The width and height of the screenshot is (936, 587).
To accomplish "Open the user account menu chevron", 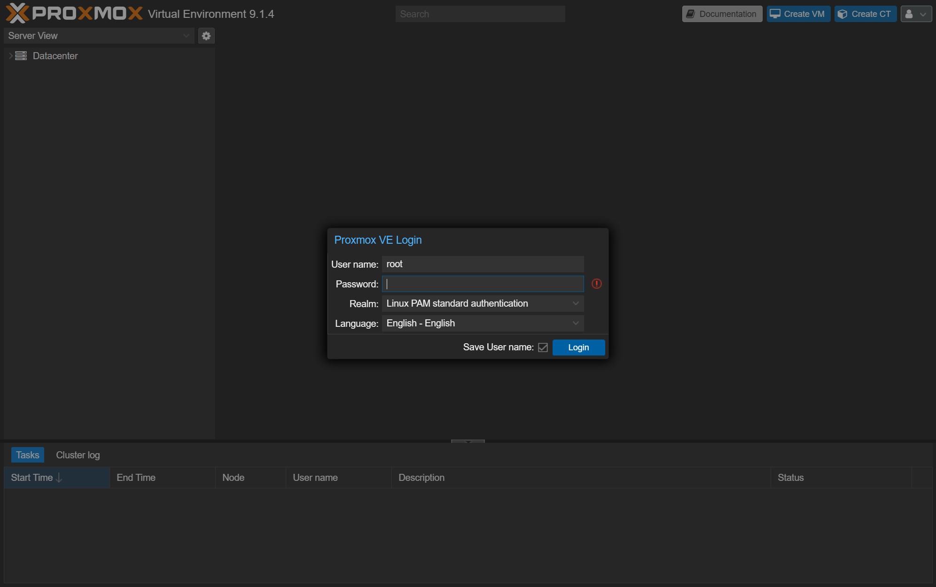I will click(x=923, y=14).
